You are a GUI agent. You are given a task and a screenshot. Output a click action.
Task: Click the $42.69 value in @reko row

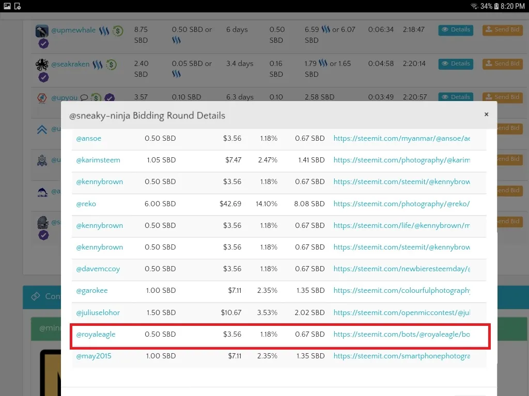230,204
